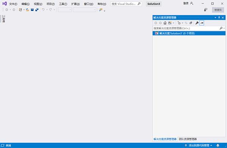Toggle auto-hide pin on Solution Explorer panel
This screenshot has width=227, height=148.
tap(219, 17)
